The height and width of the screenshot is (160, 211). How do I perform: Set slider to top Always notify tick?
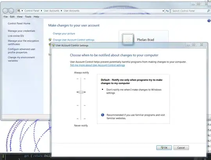81,79
